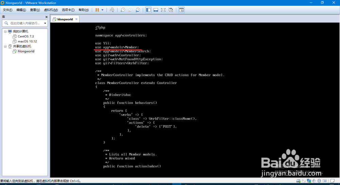Collapse the 共享的虚拟机 tree node
The height and width of the screenshot is (185, 340).
[x=5, y=46]
